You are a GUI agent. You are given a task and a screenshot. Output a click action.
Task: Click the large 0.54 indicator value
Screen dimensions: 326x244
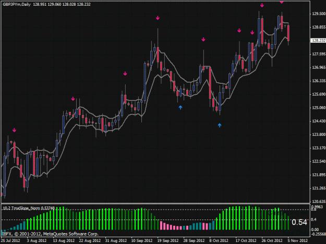click(x=299, y=222)
